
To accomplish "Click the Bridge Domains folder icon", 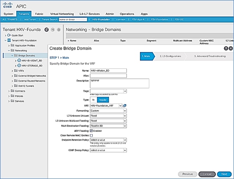I will [x=15, y=56].
